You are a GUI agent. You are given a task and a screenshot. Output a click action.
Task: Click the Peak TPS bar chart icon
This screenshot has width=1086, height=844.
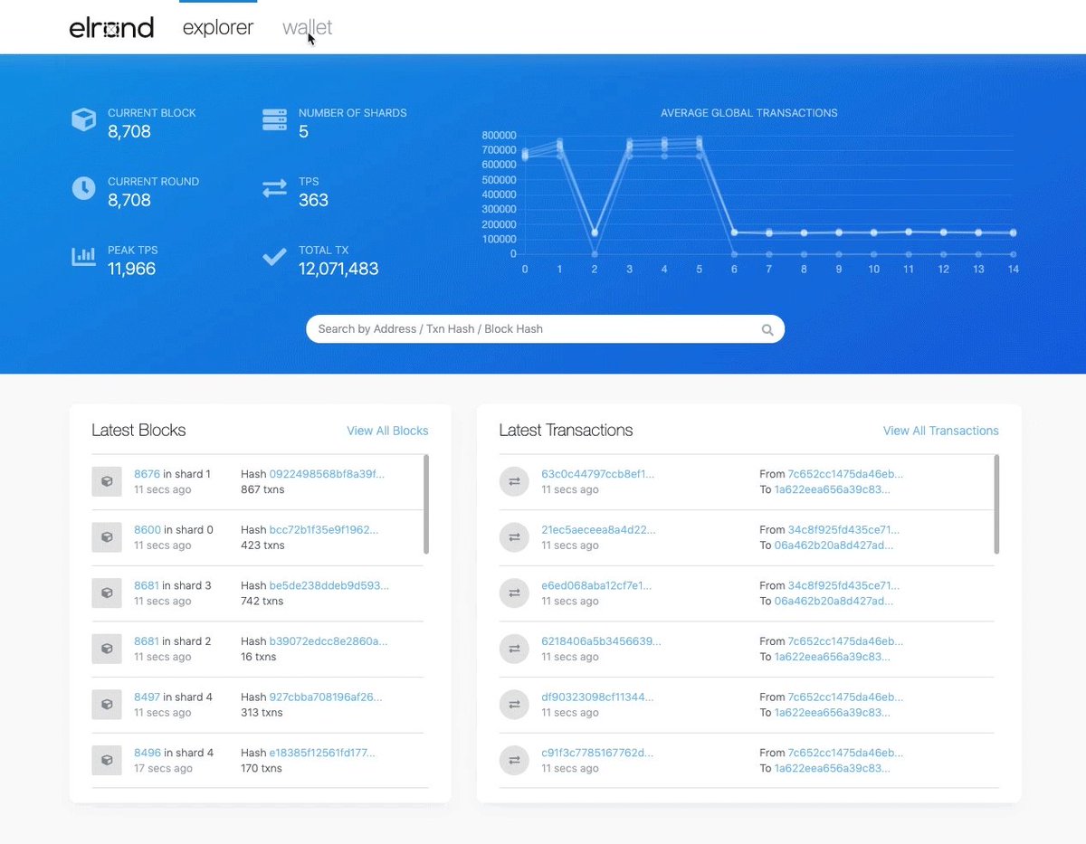(84, 257)
